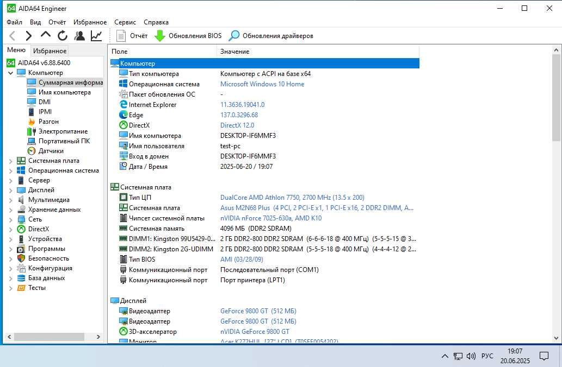The width and height of the screenshot is (562, 367).
Task: Expand the Устройства tree node
Action: point(11,239)
